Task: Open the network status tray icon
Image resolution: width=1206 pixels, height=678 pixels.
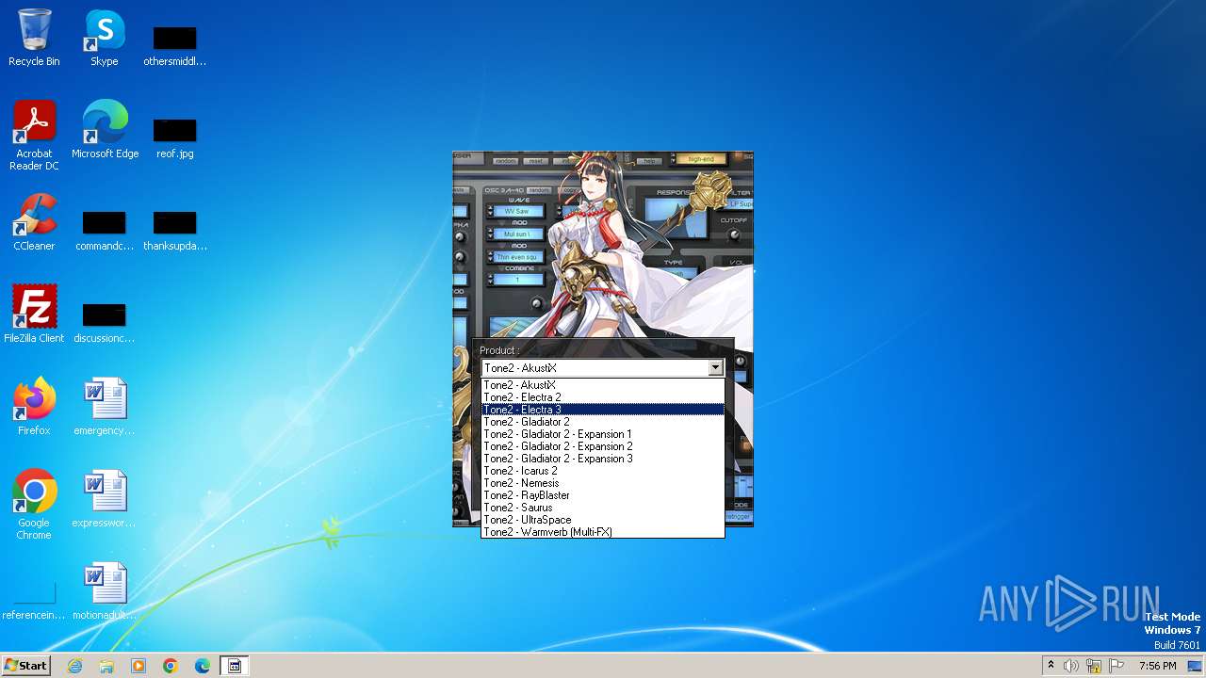Action: pos(1094,666)
